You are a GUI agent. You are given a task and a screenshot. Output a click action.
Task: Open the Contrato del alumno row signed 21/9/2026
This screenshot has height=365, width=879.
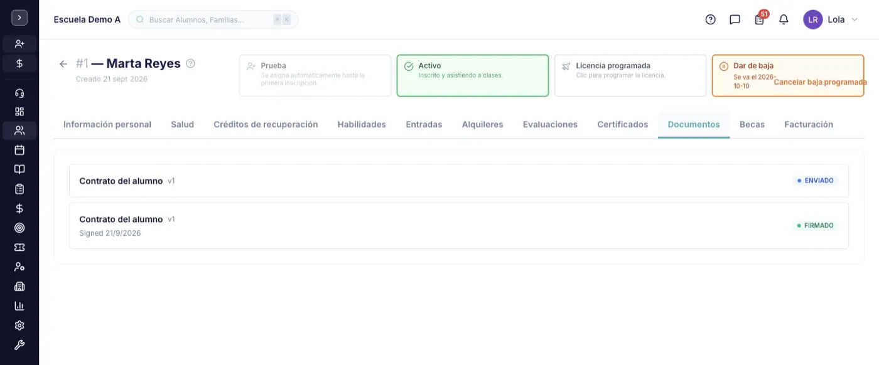(x=459, y=226)
